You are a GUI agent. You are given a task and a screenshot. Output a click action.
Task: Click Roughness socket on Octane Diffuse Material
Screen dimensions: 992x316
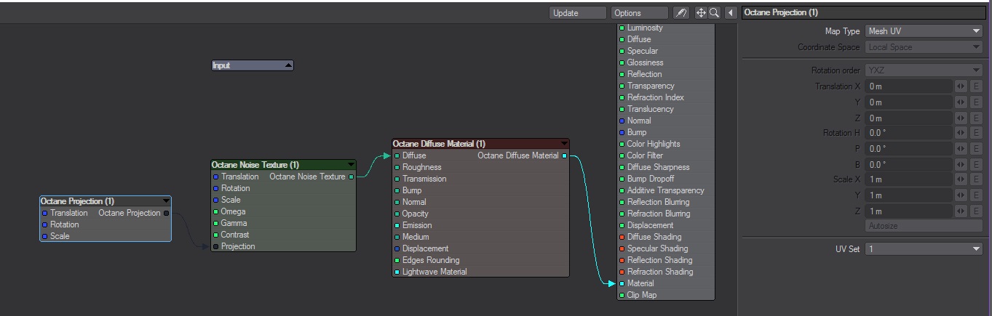(x=397, y=167)
